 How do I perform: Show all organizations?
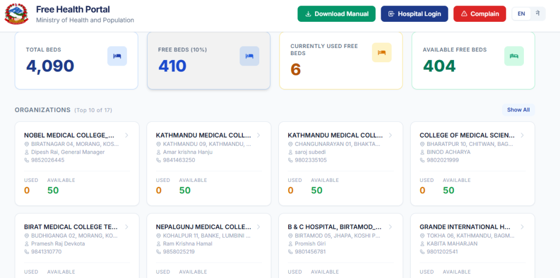pyautogui.click(x=518, y=110)
